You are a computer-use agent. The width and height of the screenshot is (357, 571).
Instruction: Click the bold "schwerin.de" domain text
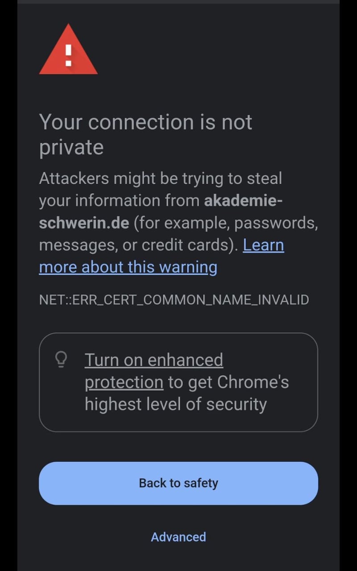(84, 223)
